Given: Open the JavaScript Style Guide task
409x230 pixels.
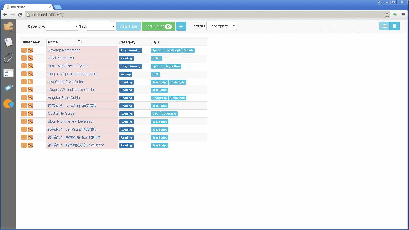Looking at the screenshot, I should click(66, 82).
